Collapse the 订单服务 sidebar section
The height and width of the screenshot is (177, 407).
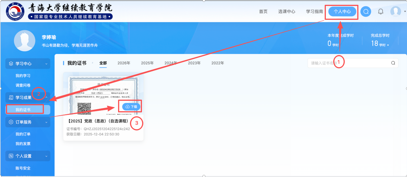coord(28,122)
